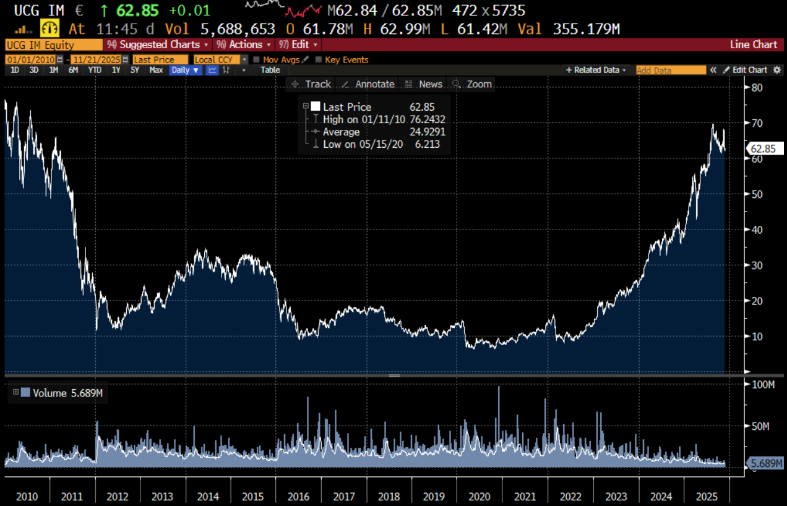Screen dimensions: 787x506
Task: Select the line chart style icon
Action: coord(212,70)
